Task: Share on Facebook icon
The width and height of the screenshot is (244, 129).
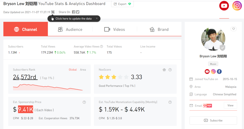Action: (x=73, y=12)
